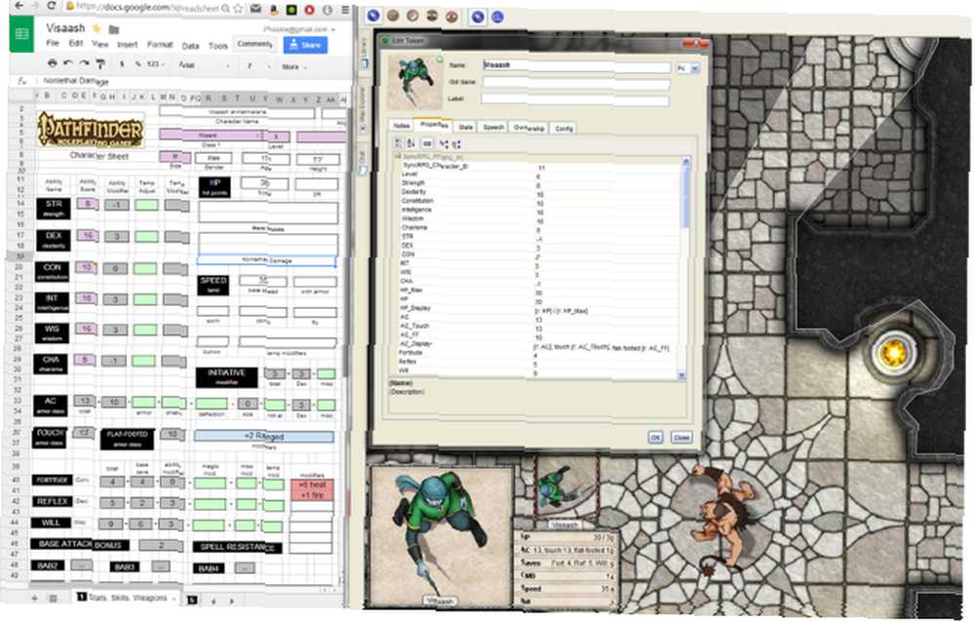The width and height of the screenshot is (975, 622).
Task: Switch to the Ownership tab
Action: pyautogui.click(x=528, y=128)
